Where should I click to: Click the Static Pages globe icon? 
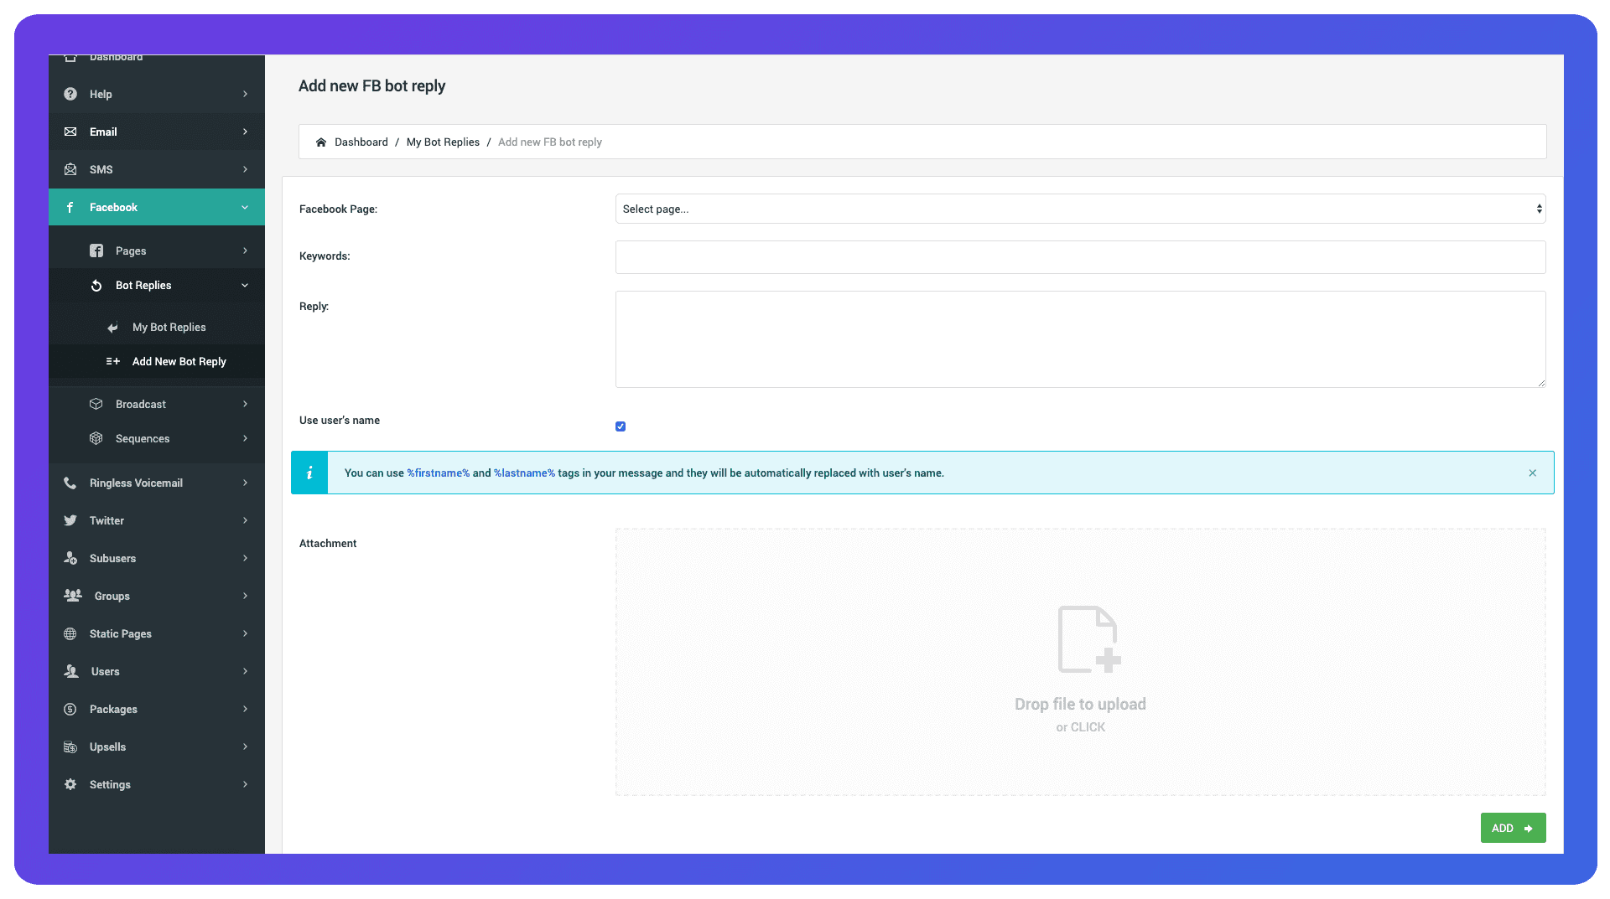[70, 633]
